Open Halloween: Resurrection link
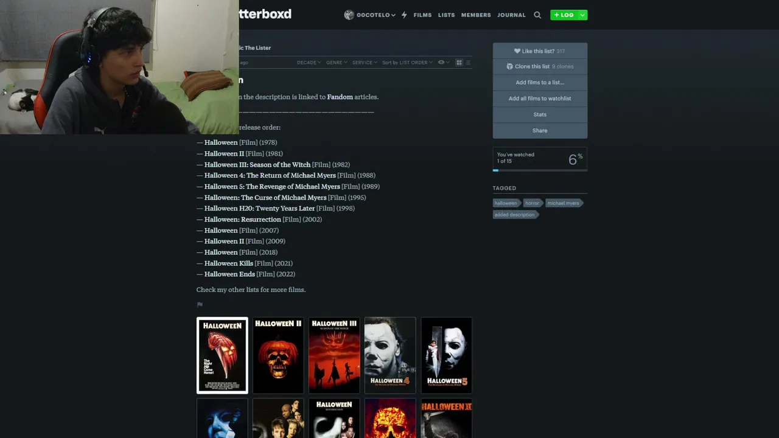The width and height of the screenshot is (779, 438). tap(243, 219)
